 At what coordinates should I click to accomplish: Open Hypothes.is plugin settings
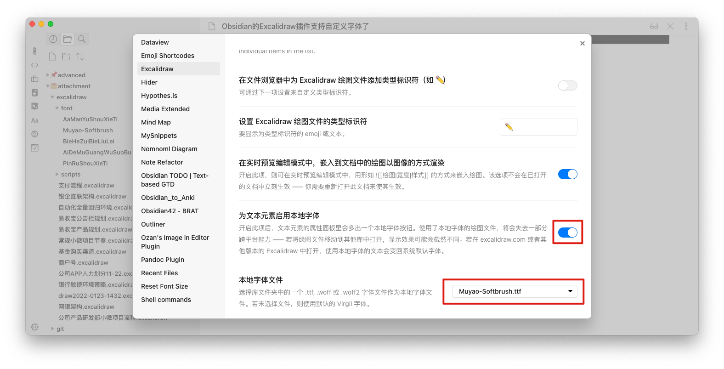click(x=179, y=96)
